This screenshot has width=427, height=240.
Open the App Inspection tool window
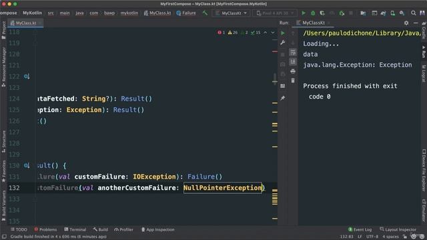pos(158,229)
